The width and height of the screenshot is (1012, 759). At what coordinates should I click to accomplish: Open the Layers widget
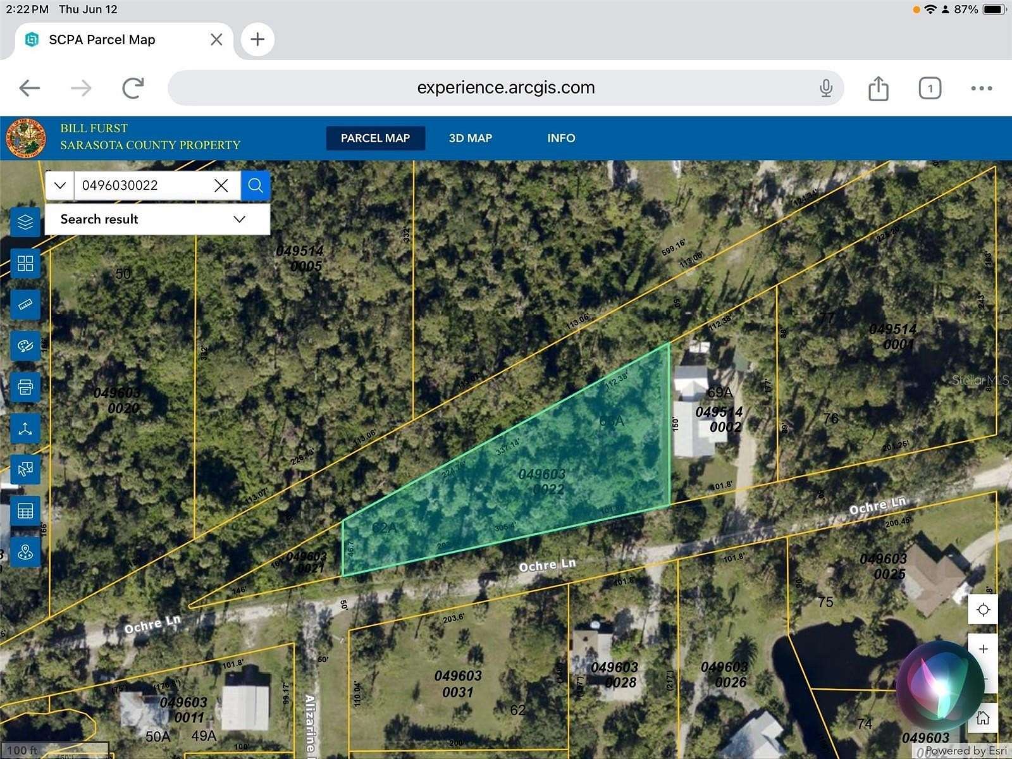pyautogui.click(x=25, y=223)
